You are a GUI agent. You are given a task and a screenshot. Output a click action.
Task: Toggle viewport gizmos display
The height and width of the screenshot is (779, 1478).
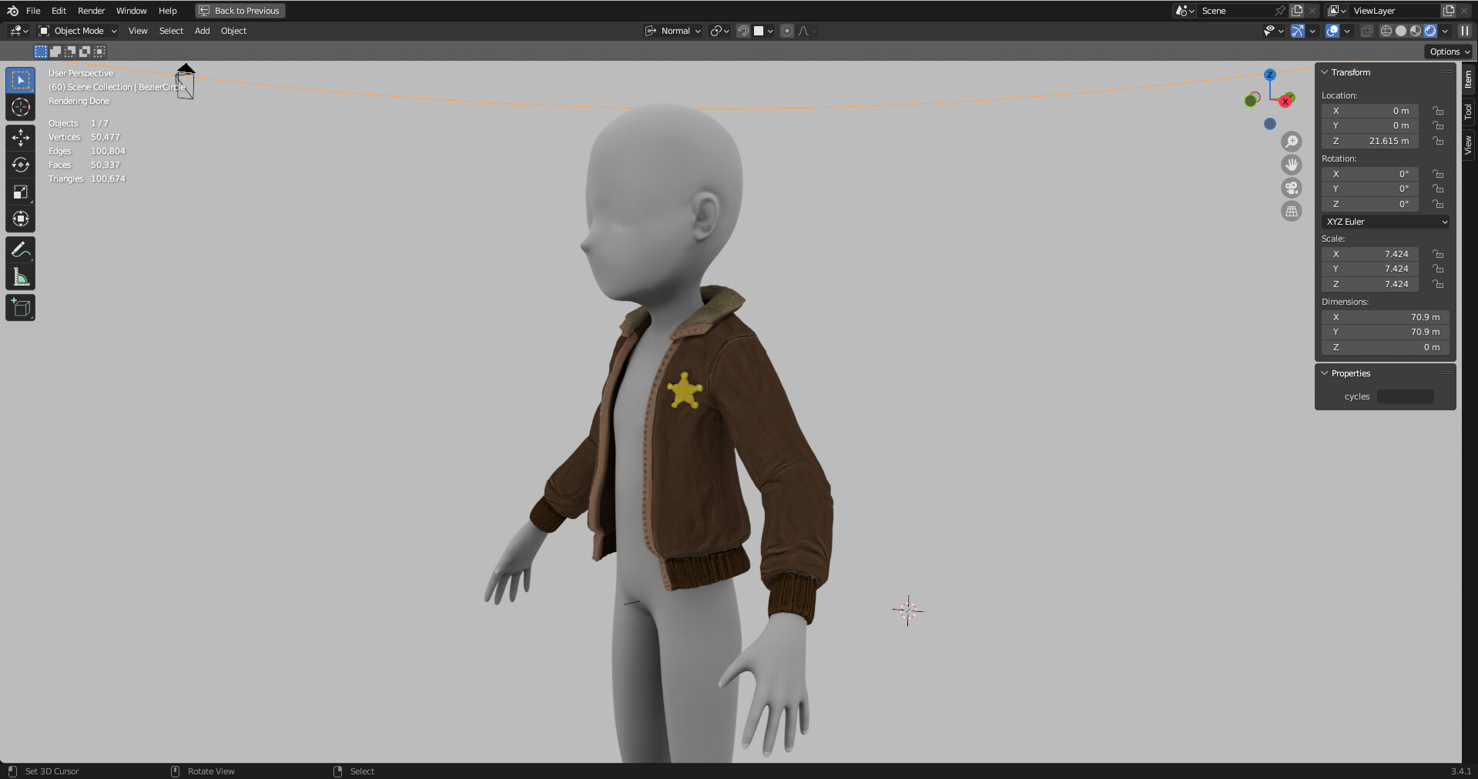(1298, 31)
